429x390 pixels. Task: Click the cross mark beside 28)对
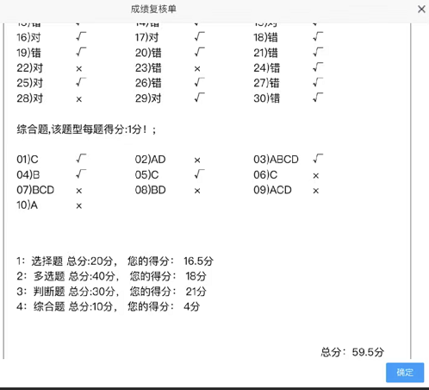(79, 99)
